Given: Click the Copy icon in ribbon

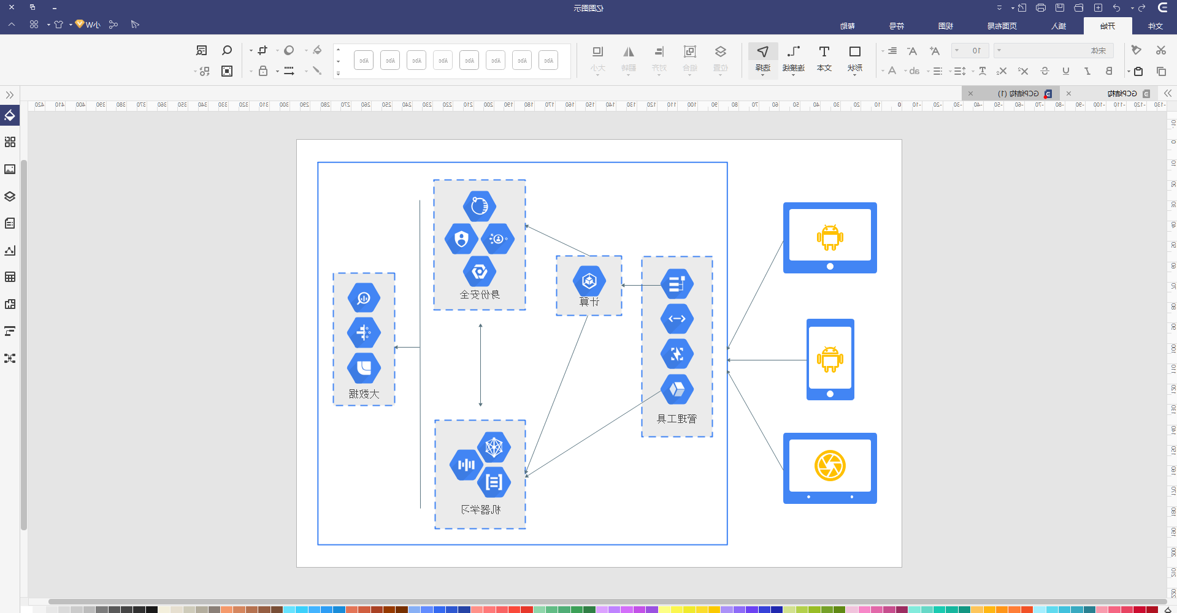Looking at the screenshot, I should tap(1160, 71).
